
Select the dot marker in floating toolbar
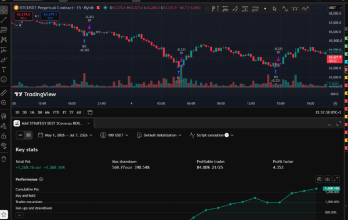coord(265,9)
